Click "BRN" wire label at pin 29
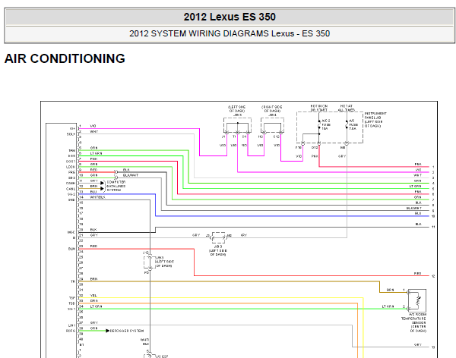Image resolution: width=456 pixels, height=358 pixels. click(93, 279)
